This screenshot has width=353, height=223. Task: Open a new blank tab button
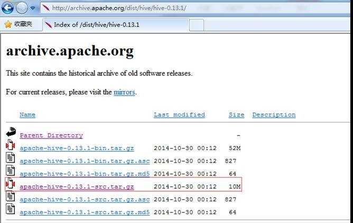click(197, 25)
